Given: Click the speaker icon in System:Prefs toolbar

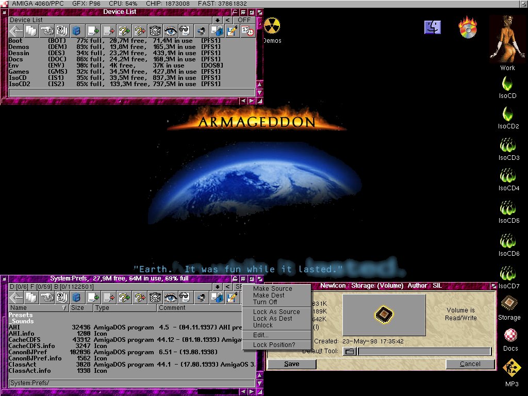Looking at the screenshot, I should click(202, 297).
